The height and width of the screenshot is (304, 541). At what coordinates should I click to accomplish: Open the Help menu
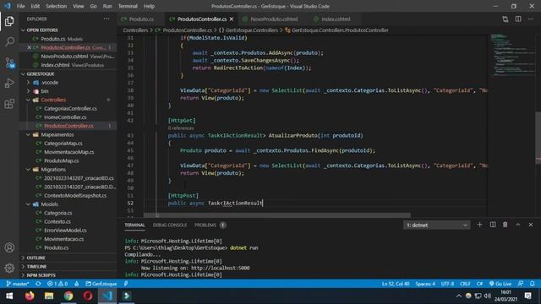tap(149, 6)
